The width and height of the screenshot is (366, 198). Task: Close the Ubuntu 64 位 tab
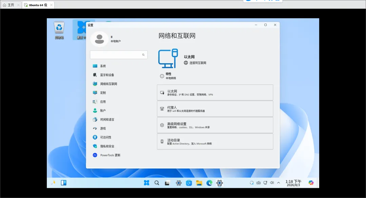52,5
